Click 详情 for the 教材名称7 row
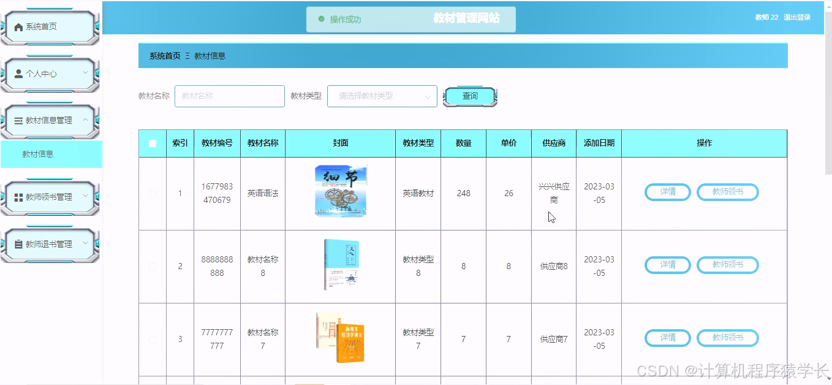The image size is (832, 385). 668,338
